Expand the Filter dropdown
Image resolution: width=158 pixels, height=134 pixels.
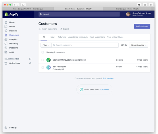[46, 45]
